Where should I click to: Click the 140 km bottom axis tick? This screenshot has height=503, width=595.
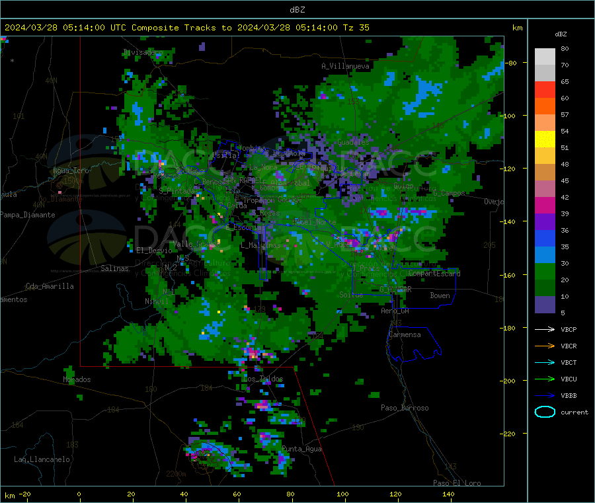[x=448, y=494]
